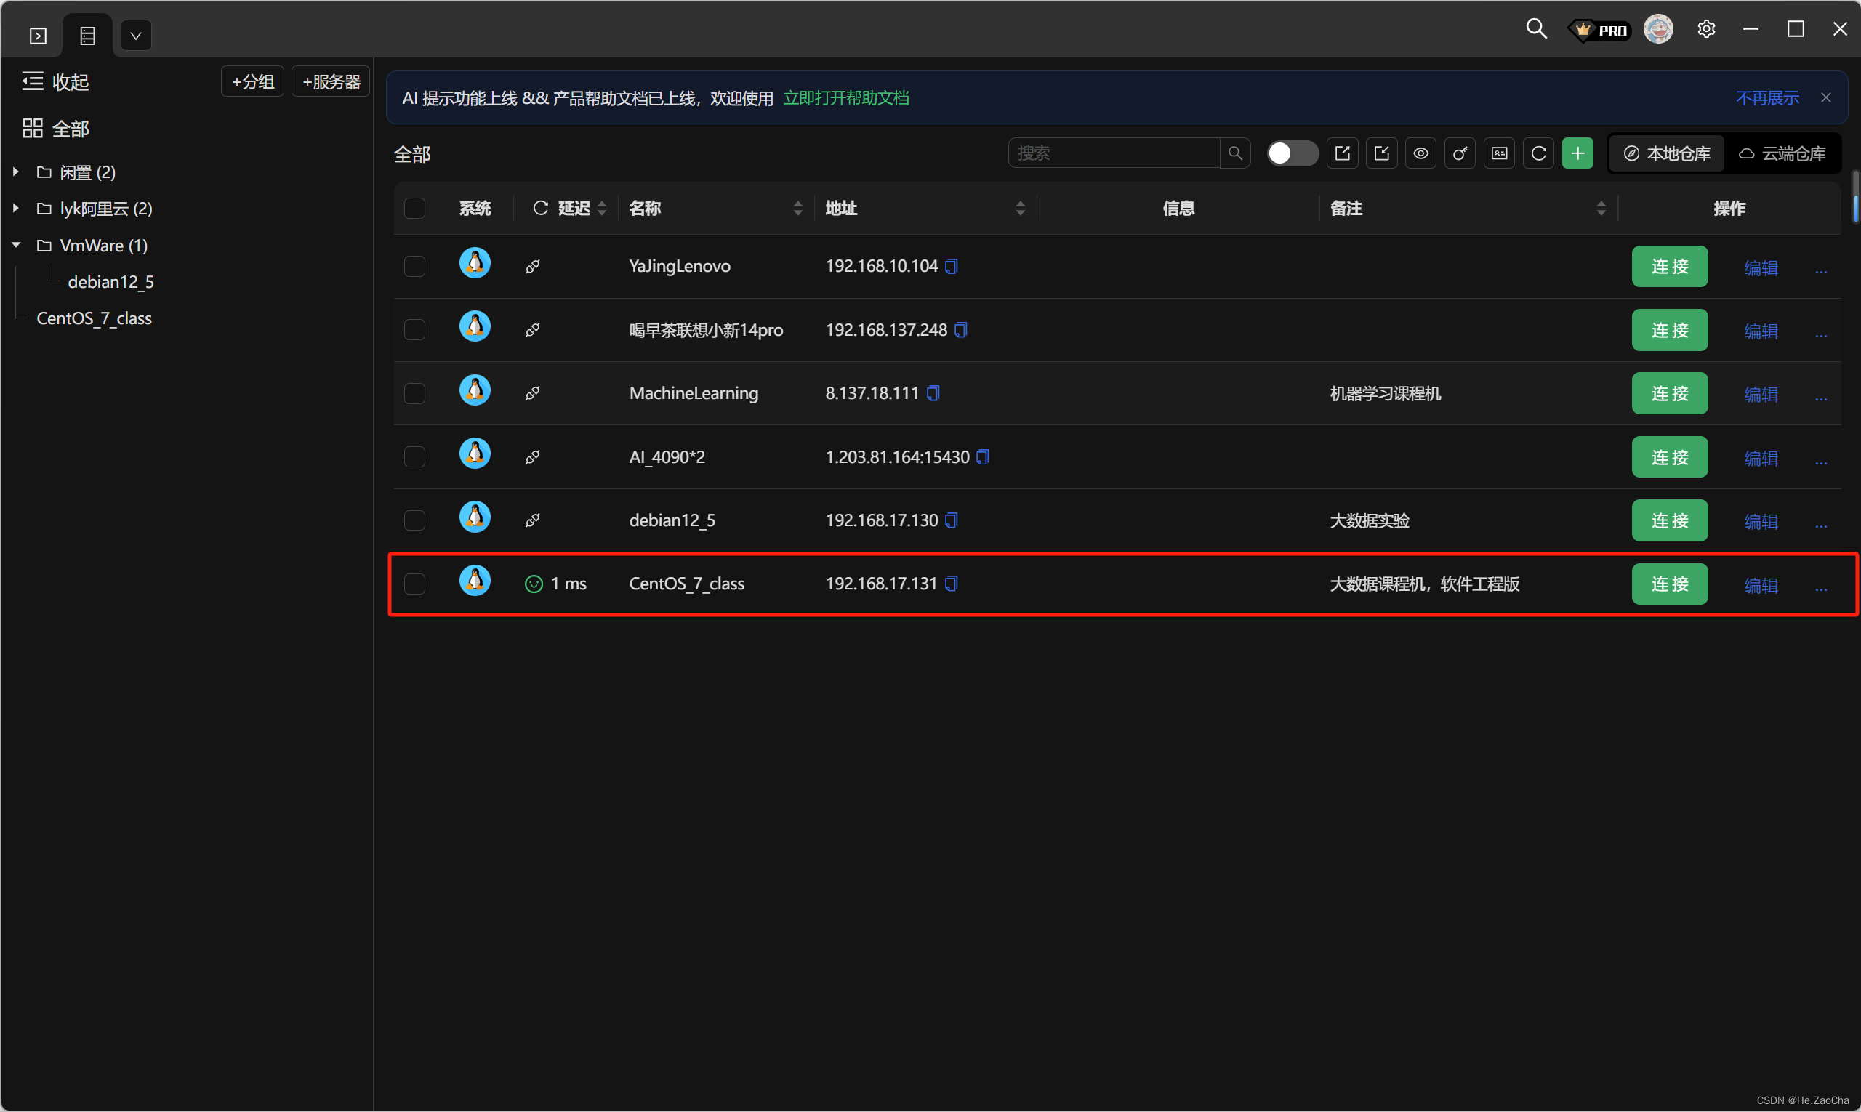This screenshot has width=1861, height=1112.
Task: Check the AI_4090*2 row checkbox
Action: (414, 456)
